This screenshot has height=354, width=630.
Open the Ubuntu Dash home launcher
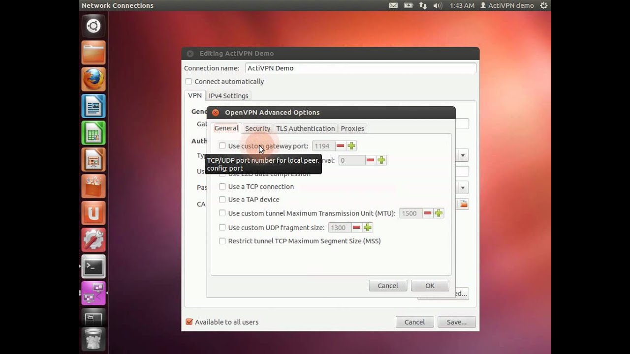click(93, 26)
